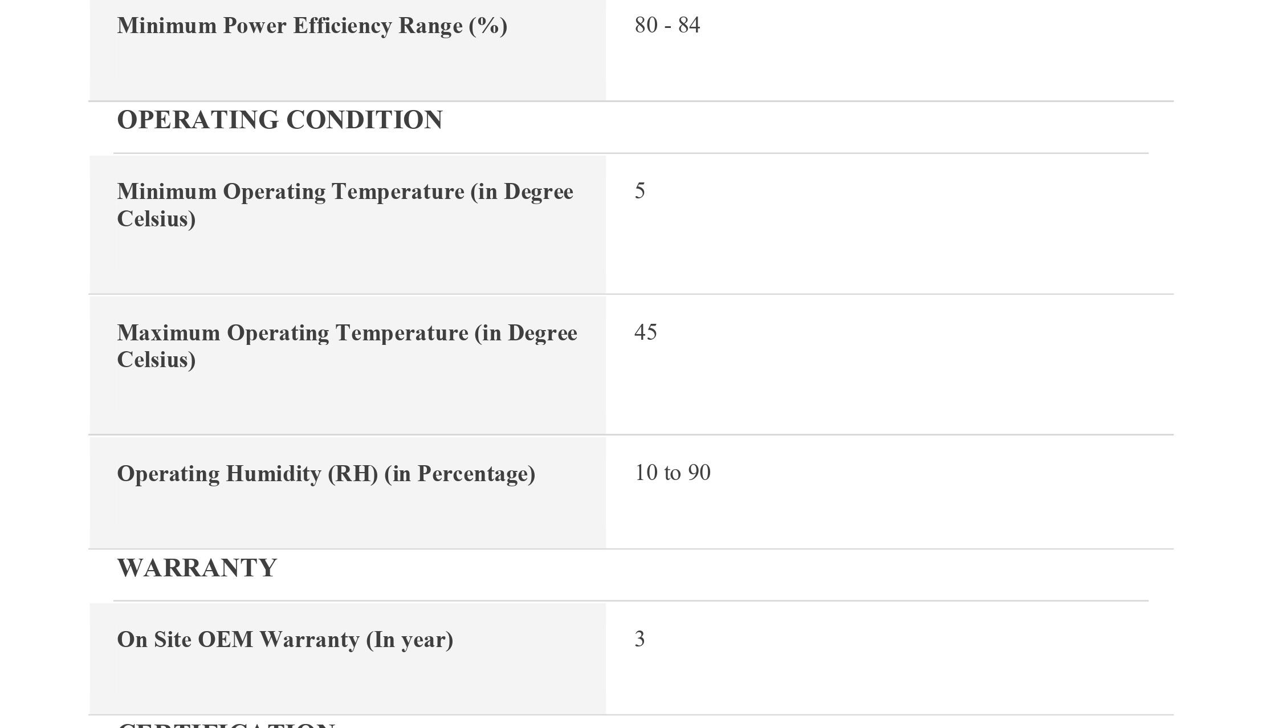The image size is (1275, 728).
Task: Click the Maximum Operating Temperature label
Action: click(347, 333)
